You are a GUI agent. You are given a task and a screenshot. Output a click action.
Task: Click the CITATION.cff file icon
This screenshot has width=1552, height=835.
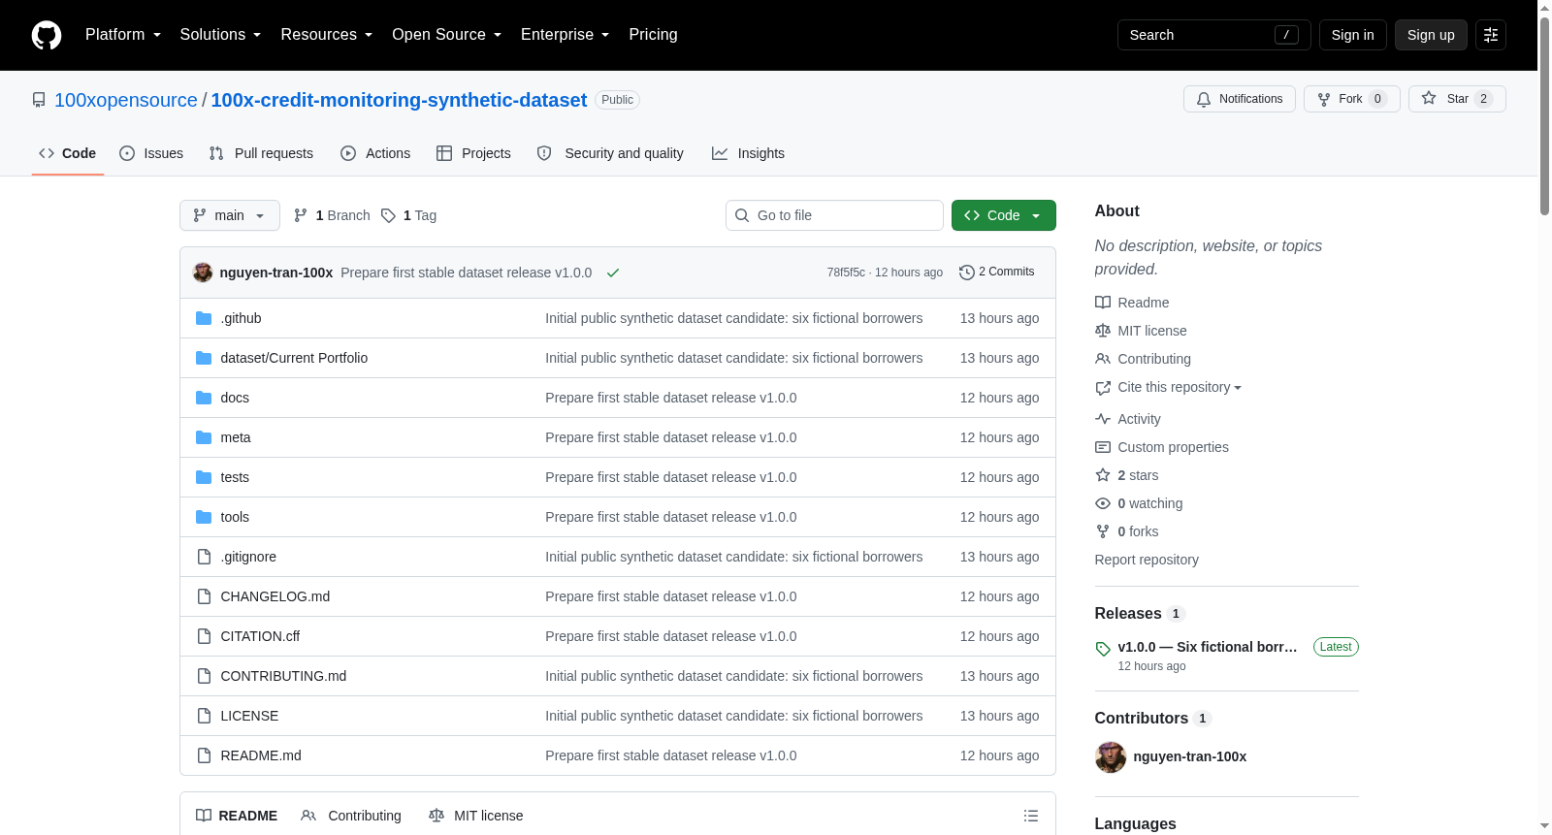(x=204, y=636)
